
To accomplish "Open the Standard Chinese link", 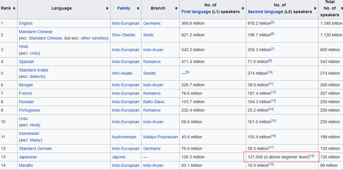I will 45,38.
